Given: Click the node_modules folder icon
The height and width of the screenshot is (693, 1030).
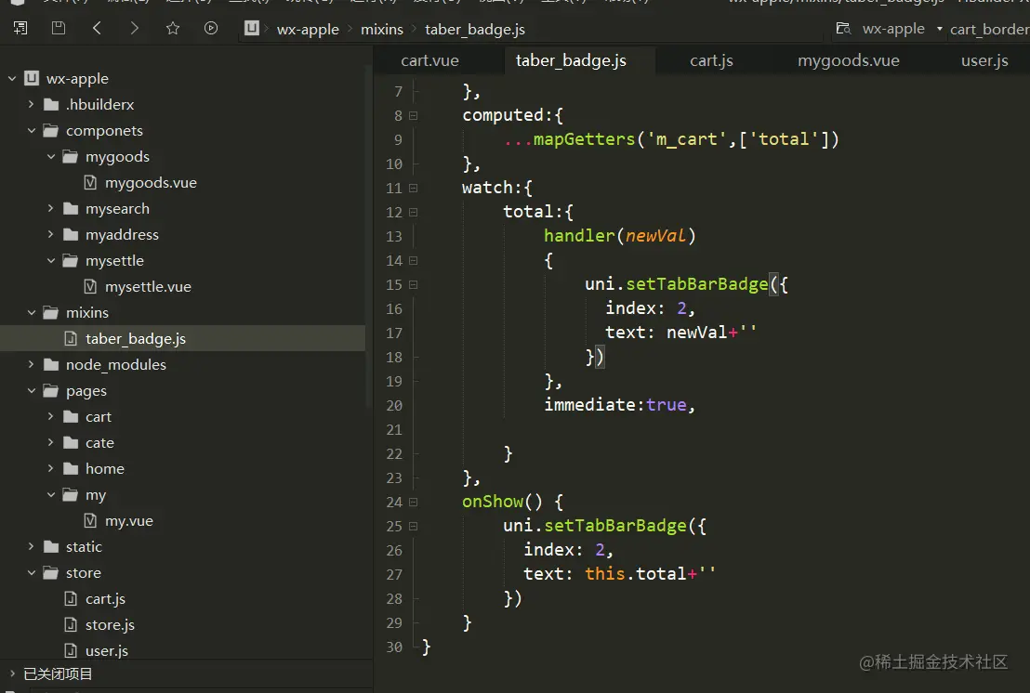Looking at the screenshot, I should point(51,364).
